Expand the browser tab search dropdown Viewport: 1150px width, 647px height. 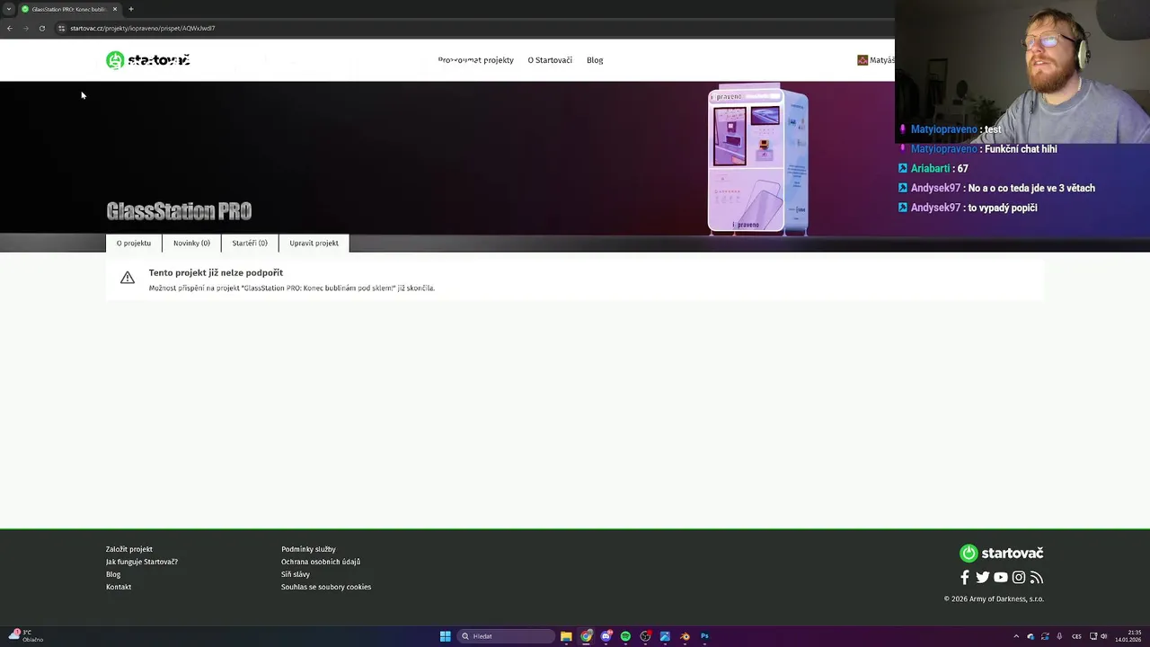click(9, 9)
